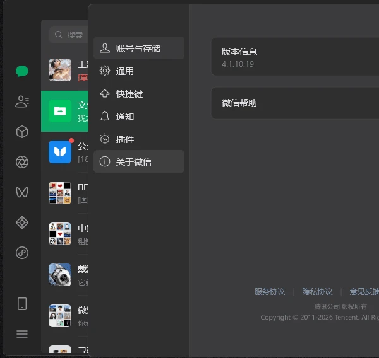The width and height of the screenshot is (379, 358).
Task: Click the search field in the chat list
Action: point(69,35)
